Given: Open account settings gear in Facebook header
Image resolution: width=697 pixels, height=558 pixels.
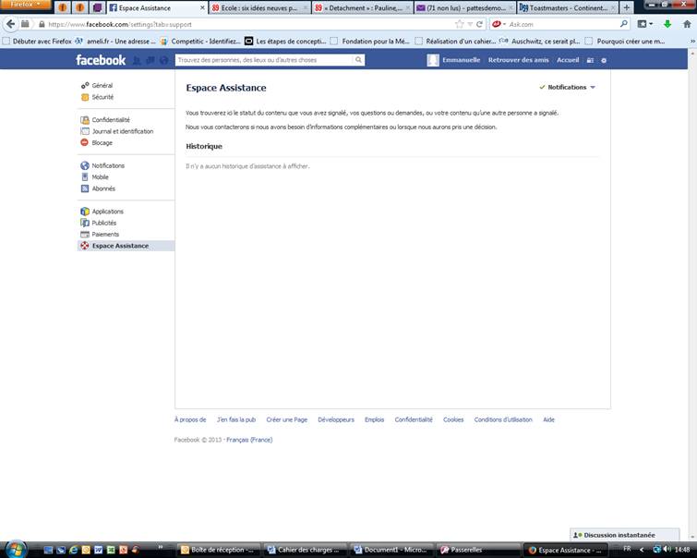Looking at the screenshot, I should pos(604,60).
